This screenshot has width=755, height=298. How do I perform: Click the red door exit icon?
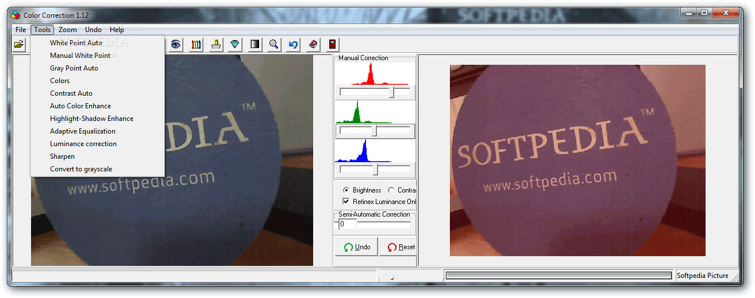[x=333, y=44]
